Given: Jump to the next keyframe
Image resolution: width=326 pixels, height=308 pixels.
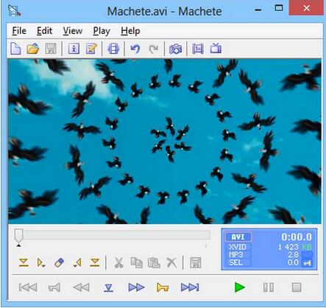Looking at the screenshot, I should [163, 287].
